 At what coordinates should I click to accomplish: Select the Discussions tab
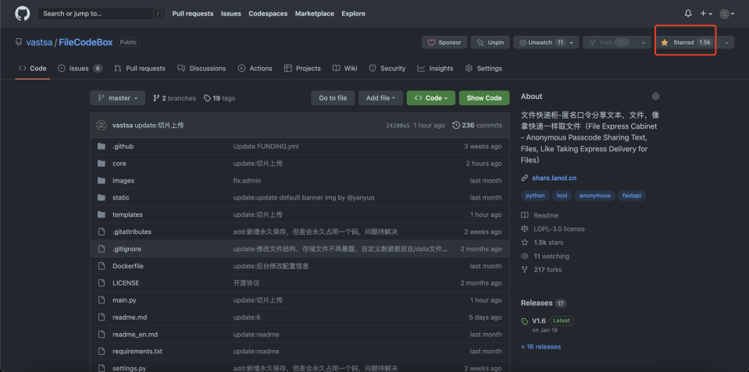pyautogui.click(x=201, y=68)
